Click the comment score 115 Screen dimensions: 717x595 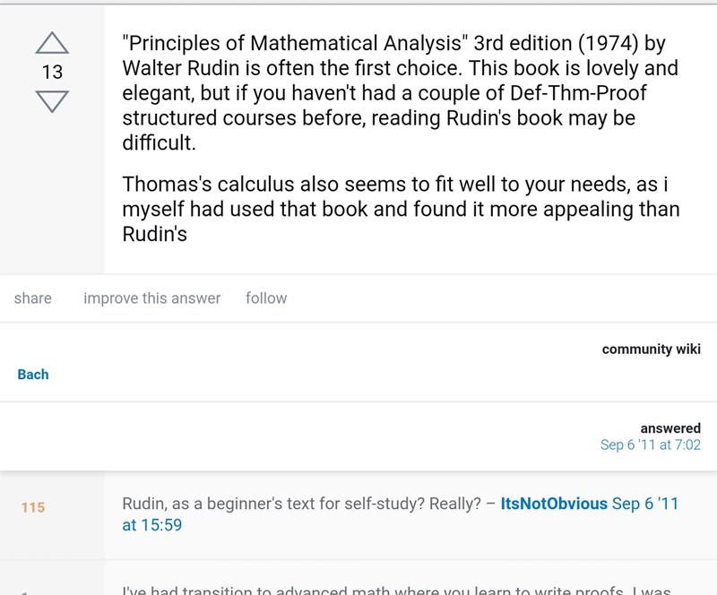click(x=33, y=507)
